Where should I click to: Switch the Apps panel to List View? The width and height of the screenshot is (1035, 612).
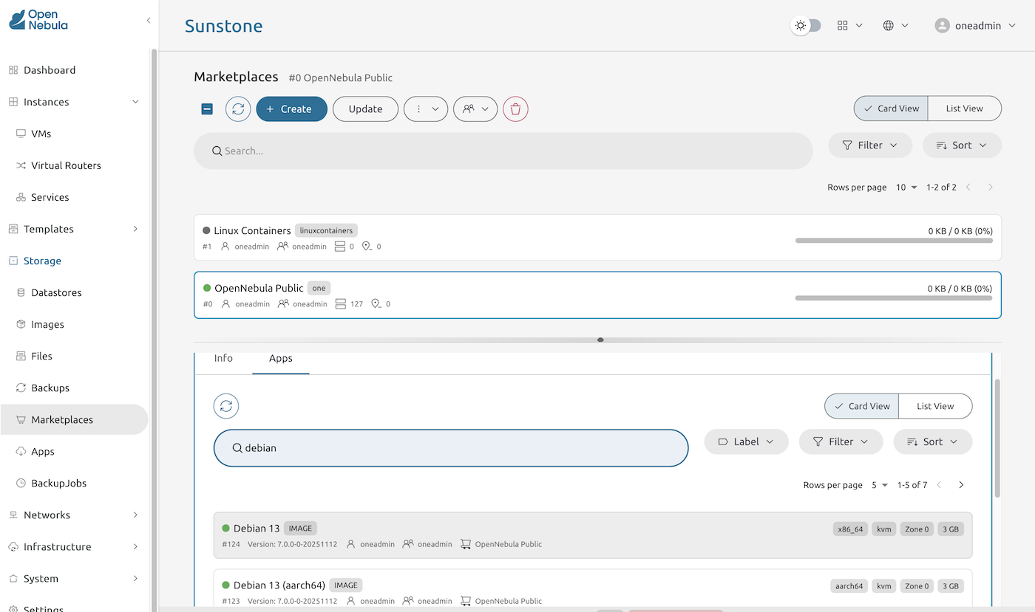[x=935, y=405]
